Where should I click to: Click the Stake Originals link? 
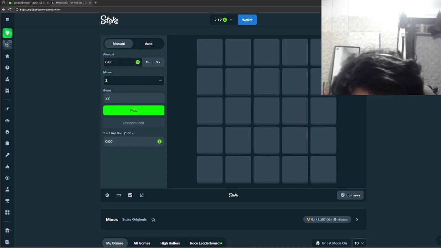click(134, 219)
